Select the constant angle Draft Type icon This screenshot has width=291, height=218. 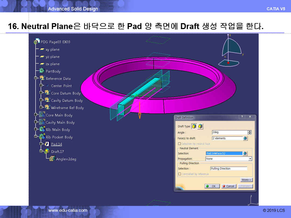coord(194,126)
